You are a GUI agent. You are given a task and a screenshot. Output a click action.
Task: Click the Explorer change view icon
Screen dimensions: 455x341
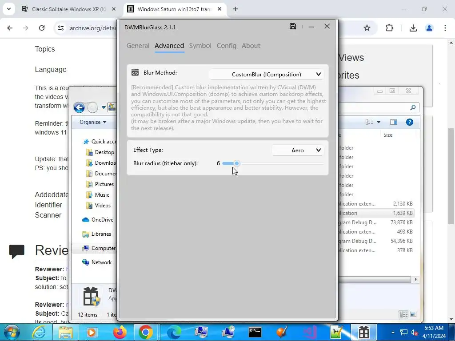(x=369, y=122)
